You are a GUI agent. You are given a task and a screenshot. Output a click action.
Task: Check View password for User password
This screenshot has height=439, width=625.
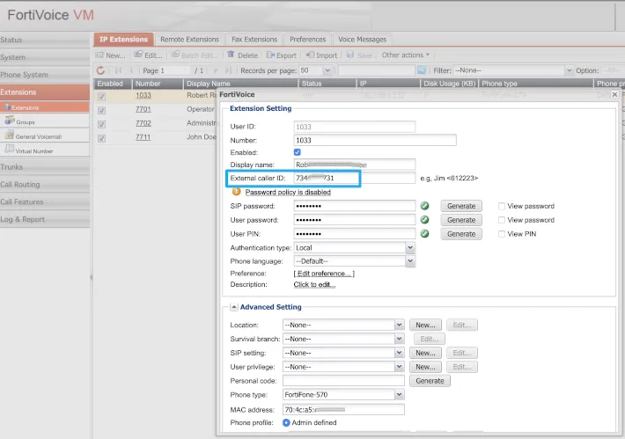point(502,220)
